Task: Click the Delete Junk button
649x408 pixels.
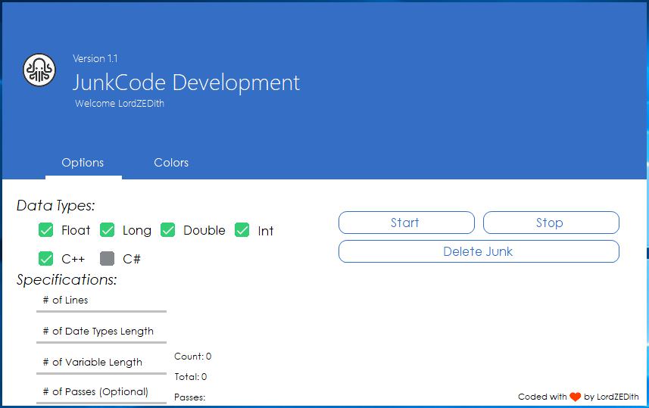Action: tap(479, 251)
